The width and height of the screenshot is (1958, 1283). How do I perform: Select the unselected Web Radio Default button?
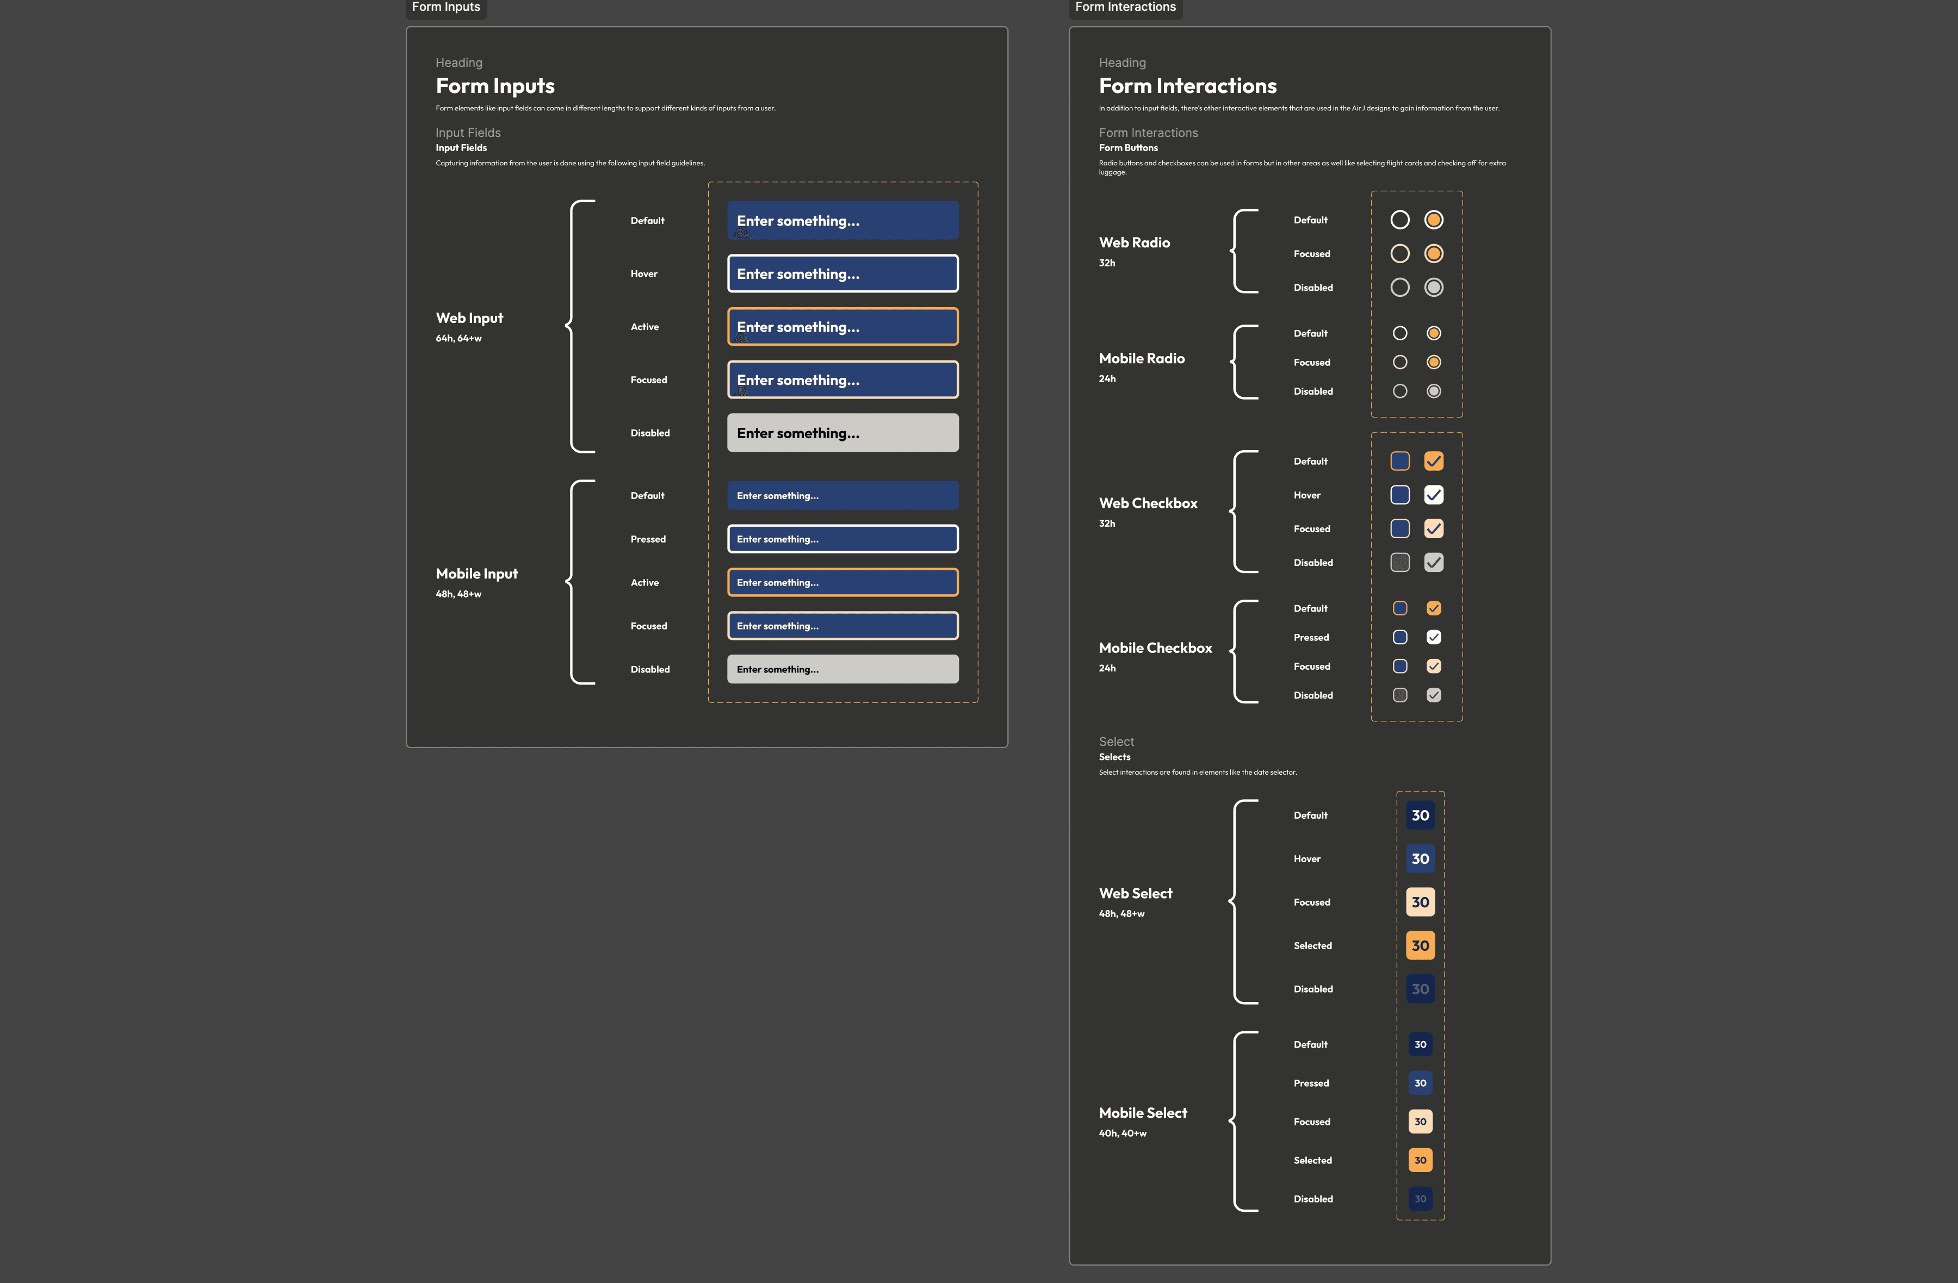click(x=1399, y=220)
